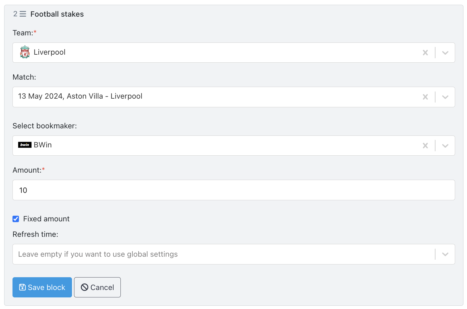
Task: Open the Refresh time dropdown chevron
Action: [445, 254]
